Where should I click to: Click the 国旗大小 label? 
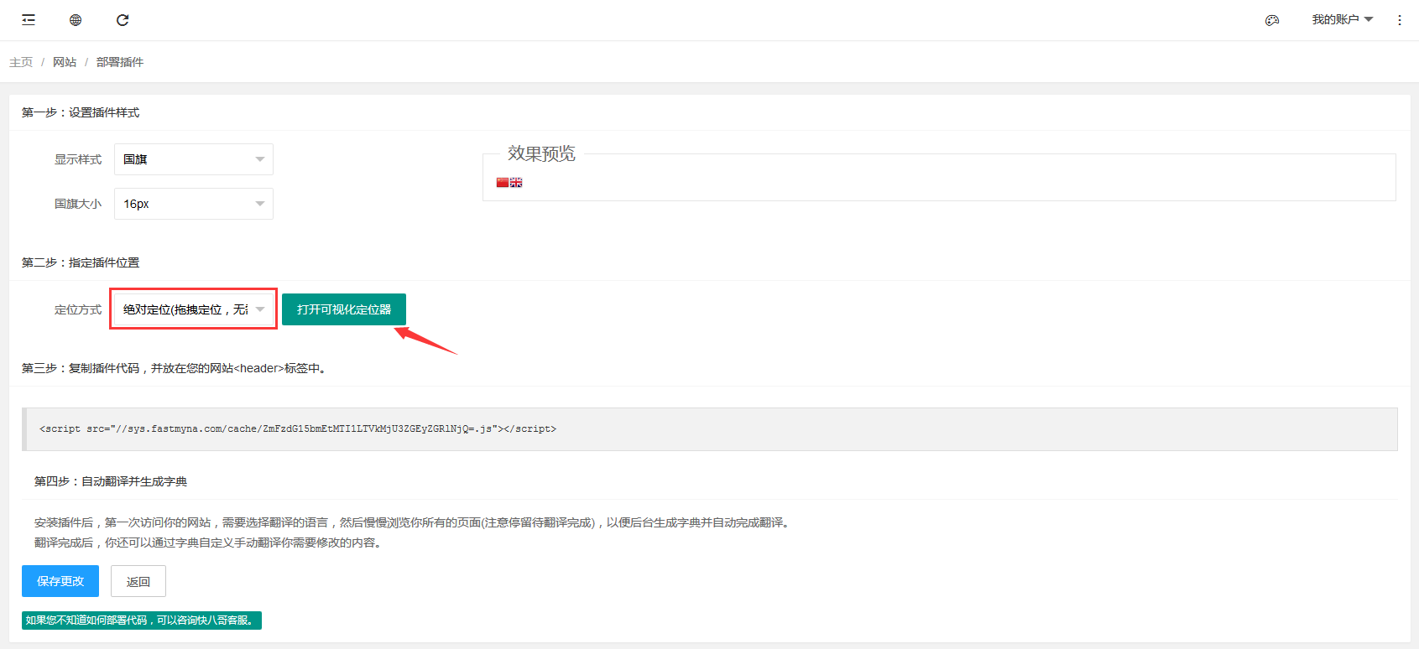78,204
